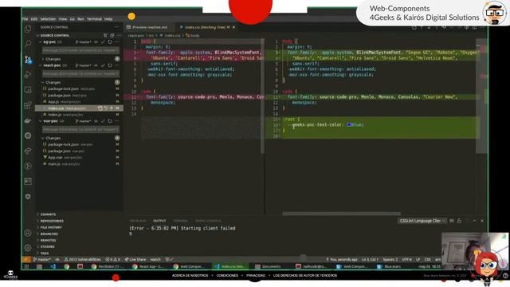Click Live Share in status bar
Viewport: 510px width, 287px height.
[x=135, y=259]
